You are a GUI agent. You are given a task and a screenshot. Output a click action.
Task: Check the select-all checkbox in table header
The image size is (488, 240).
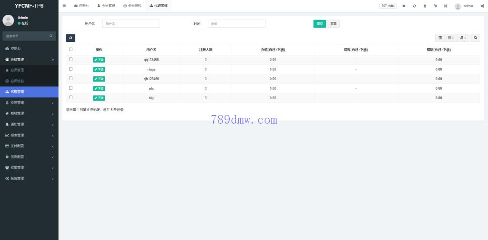[x=71, y=49]
